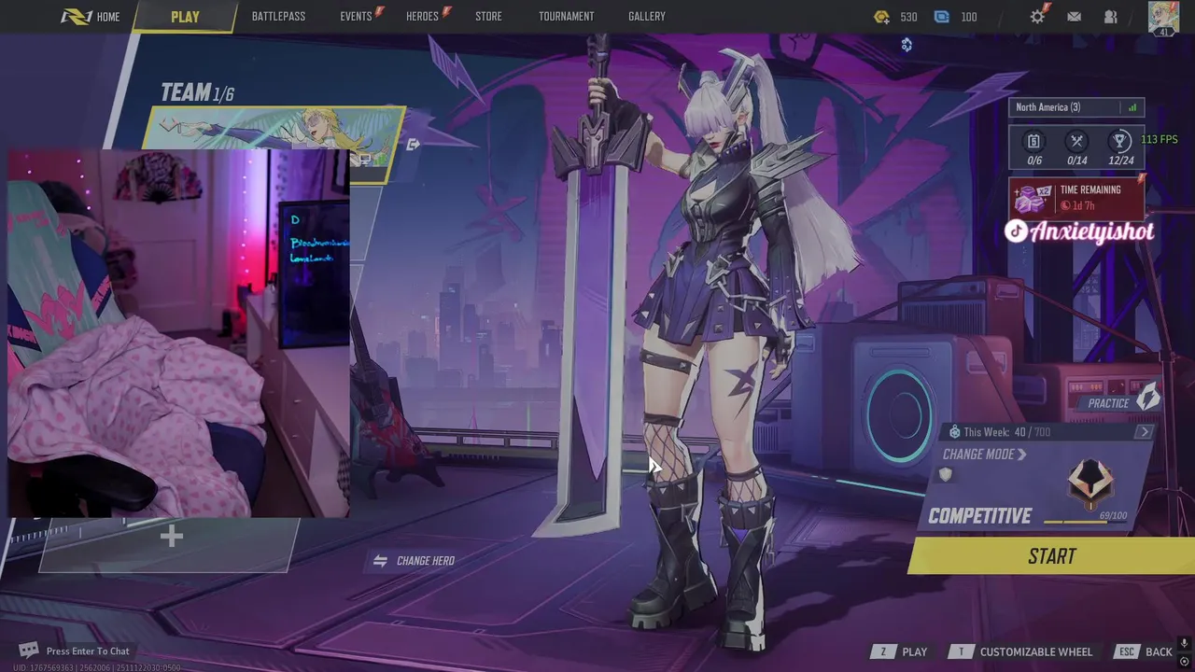1195x672 pixels.
Task: Open the mail envelope icon
Action: coord(1074,17)
